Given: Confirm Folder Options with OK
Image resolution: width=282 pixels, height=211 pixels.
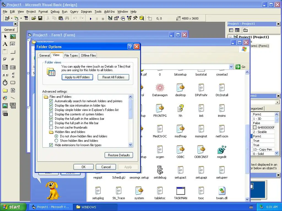Looking at the screenshot, I should coord(83,167).
